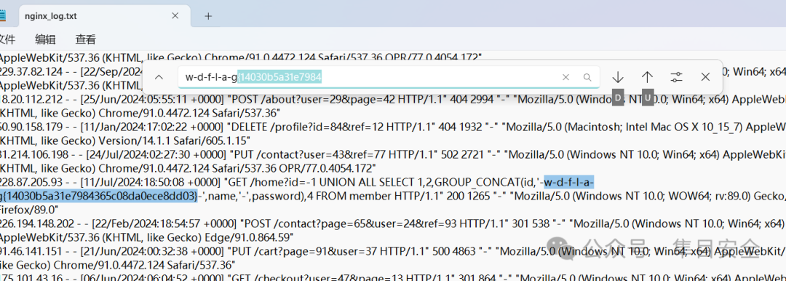Click the magnifier search icon

[587, 77]
